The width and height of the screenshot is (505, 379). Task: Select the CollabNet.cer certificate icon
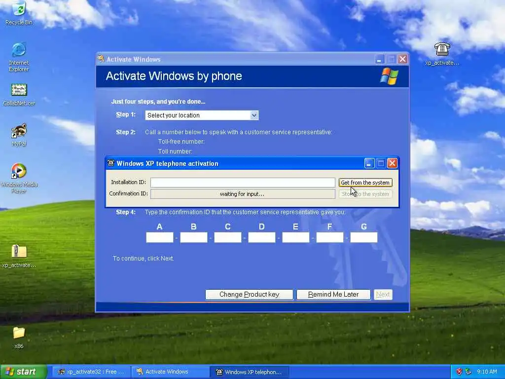click(19, 95)
